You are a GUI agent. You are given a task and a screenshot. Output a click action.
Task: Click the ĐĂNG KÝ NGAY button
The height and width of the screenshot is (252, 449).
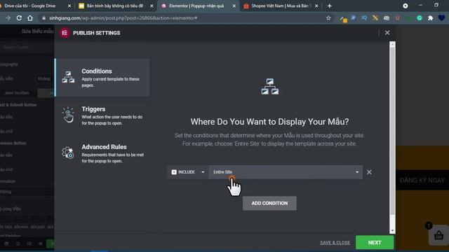click(x=422, y=181)
